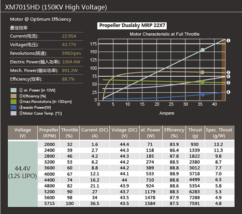The width and height of the screenshot is (242, 214).
Task: Click the Propeller (RPM) column header
Action: (x=48, y=133)
